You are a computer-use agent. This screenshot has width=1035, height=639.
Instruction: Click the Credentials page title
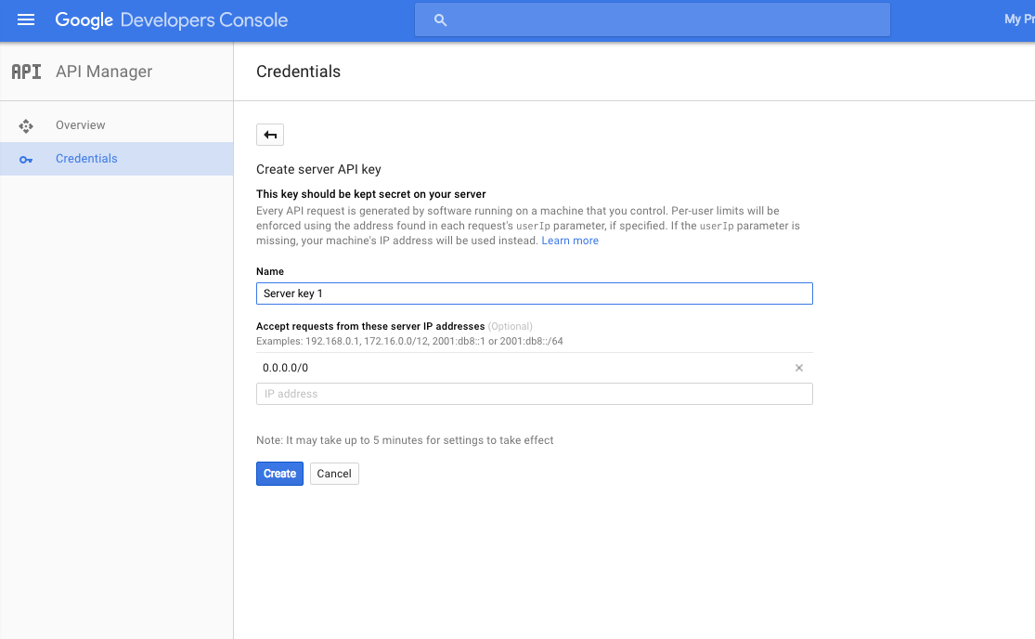click(298, 72)
